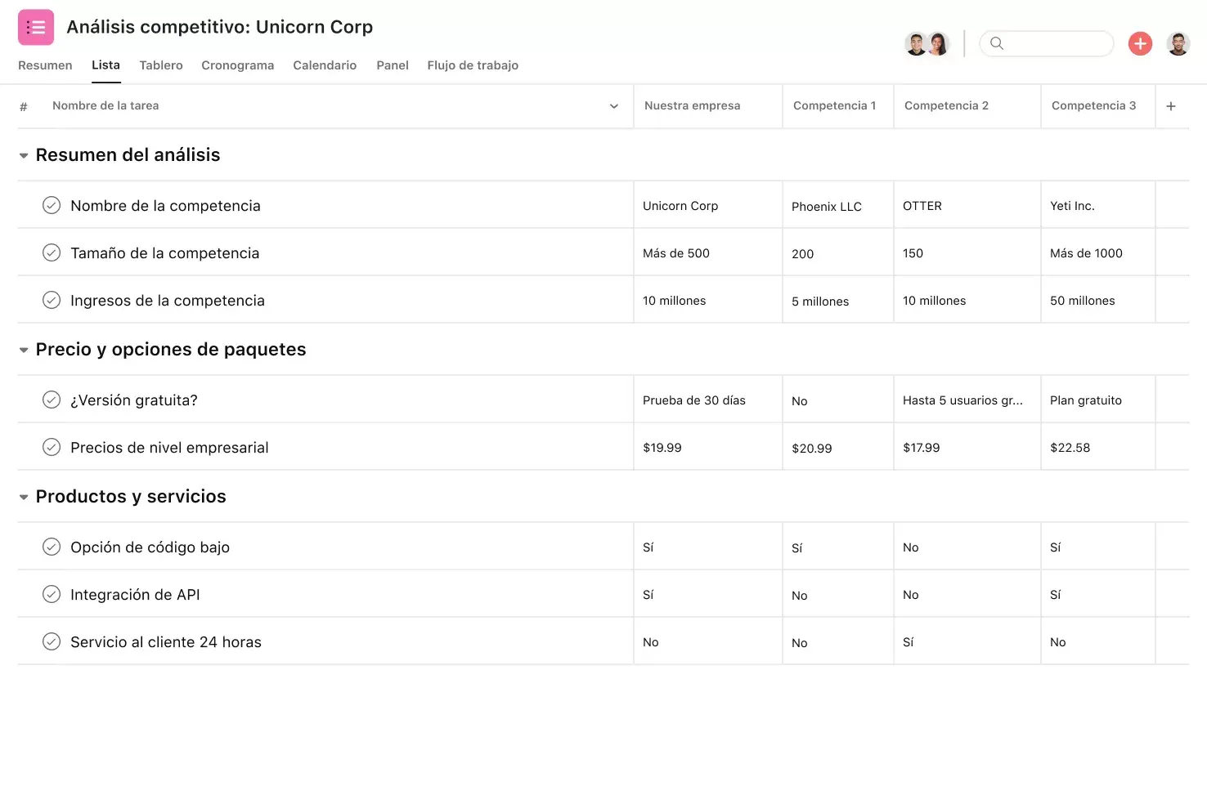
Task: Open the Integración de API task
Action: pyautogui.click(x=135, y=595)
